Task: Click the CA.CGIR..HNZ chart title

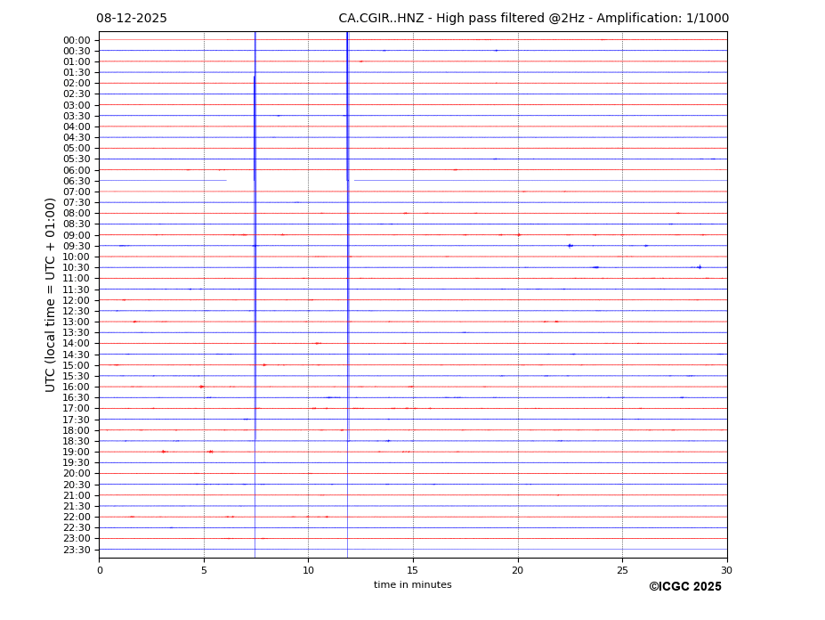Action: pos(533,19)
